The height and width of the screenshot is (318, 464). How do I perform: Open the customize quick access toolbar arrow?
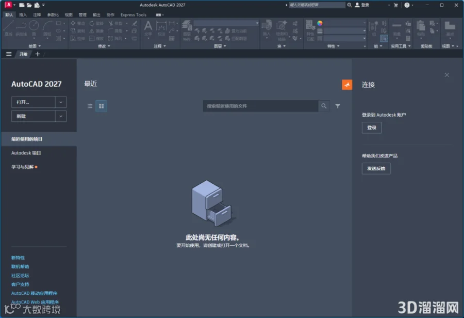[x=43, y=5]
